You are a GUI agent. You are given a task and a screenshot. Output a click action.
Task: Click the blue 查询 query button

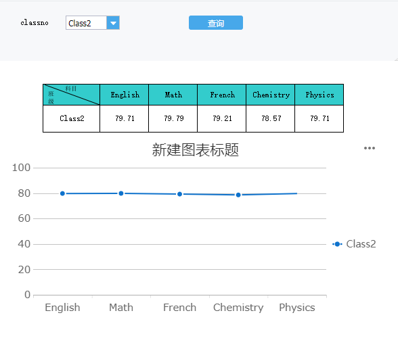pos(216,23)
